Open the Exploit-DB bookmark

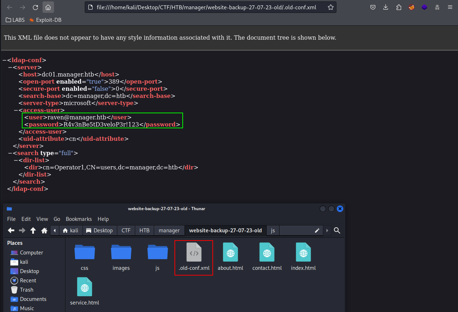(45, 20)
